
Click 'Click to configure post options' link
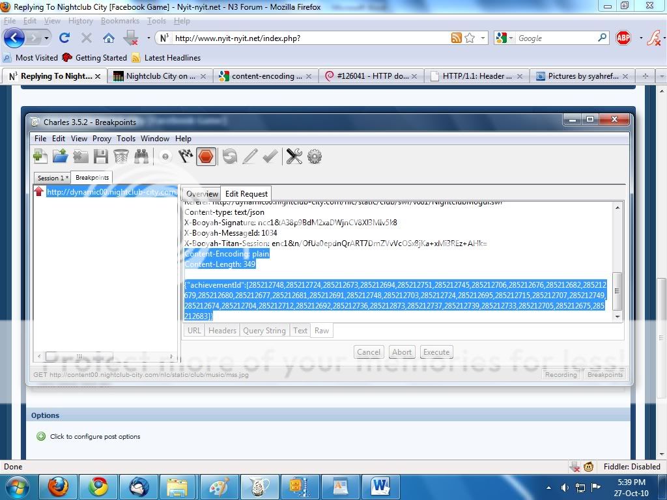[x=95, y=436]
